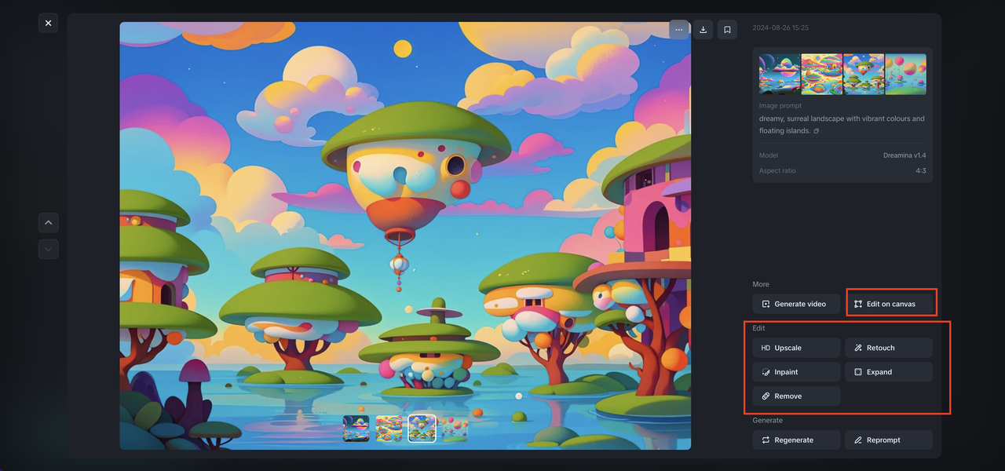Copy the image prompt using copy icon
This screenshot has width=1005, height=471.
pos(817,131)
